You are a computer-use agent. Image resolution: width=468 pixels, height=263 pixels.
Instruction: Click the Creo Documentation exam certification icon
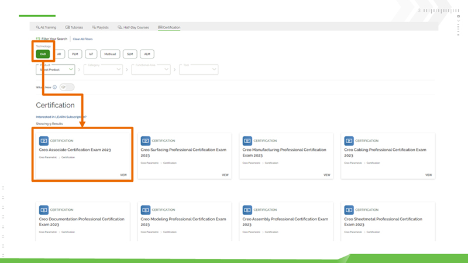44,210
